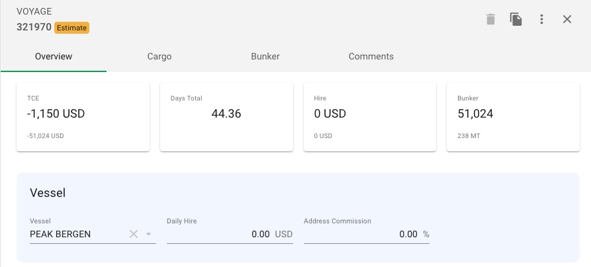This screenshot has width=591, height=267.
Task: Click voyage number 321970
Action: [x=34, y=27]
